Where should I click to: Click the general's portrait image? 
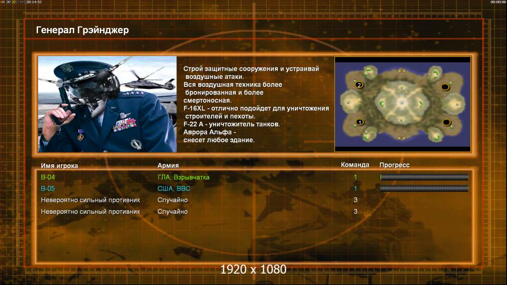coord(107,104)
